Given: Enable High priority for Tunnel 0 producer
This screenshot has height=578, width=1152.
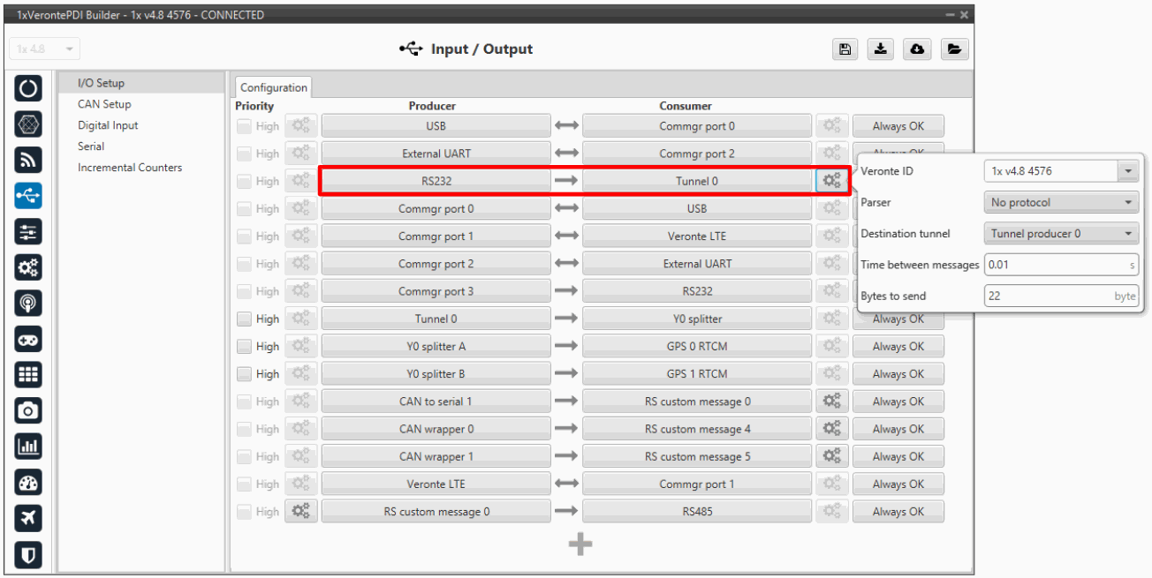Looking at the screenshot, I should coord(245,319).
